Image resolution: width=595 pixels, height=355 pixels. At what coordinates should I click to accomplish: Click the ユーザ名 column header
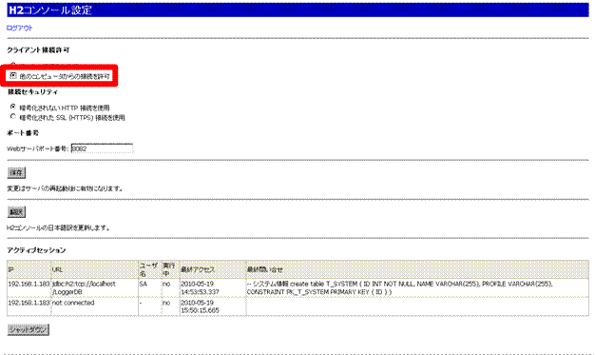click(x=149, y=269)
